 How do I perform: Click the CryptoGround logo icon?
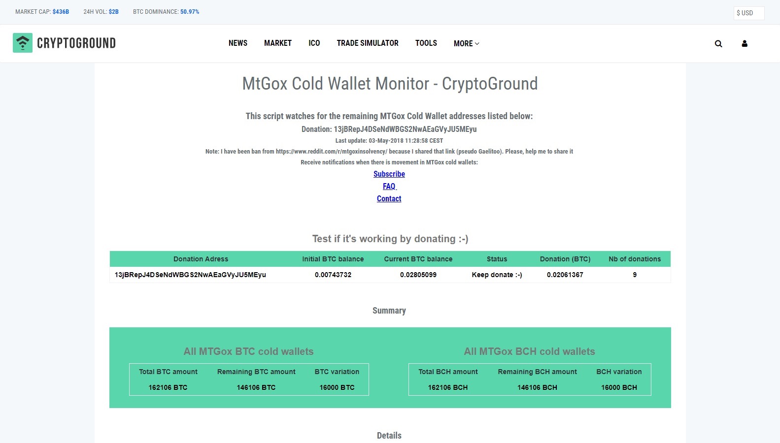tap(23, 43)
